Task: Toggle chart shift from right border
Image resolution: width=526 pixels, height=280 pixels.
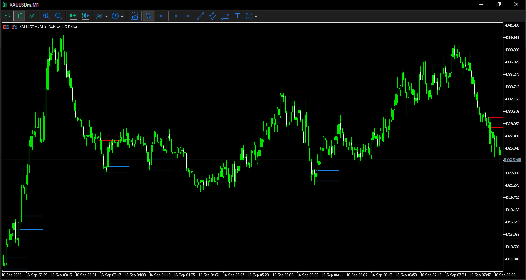Action: click(x=85, y=16)
